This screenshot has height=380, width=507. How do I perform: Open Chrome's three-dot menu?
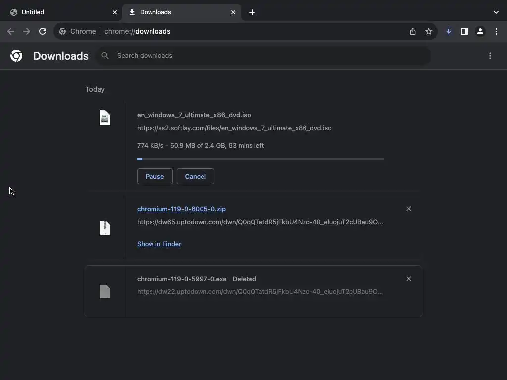tap(496, 31)
